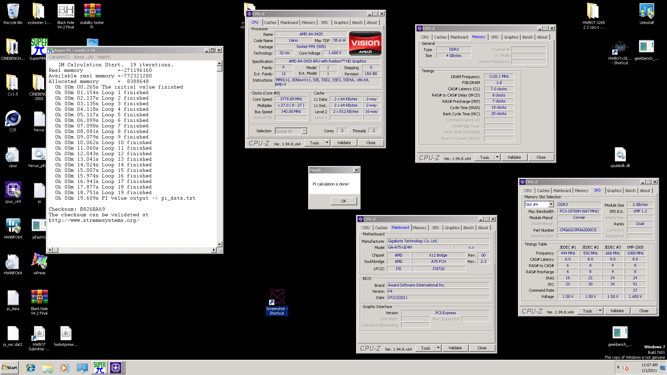Click the AMD Vision logo in CPU-Z
This screenshot has width=667, height=375.
(x=365, y=43)
